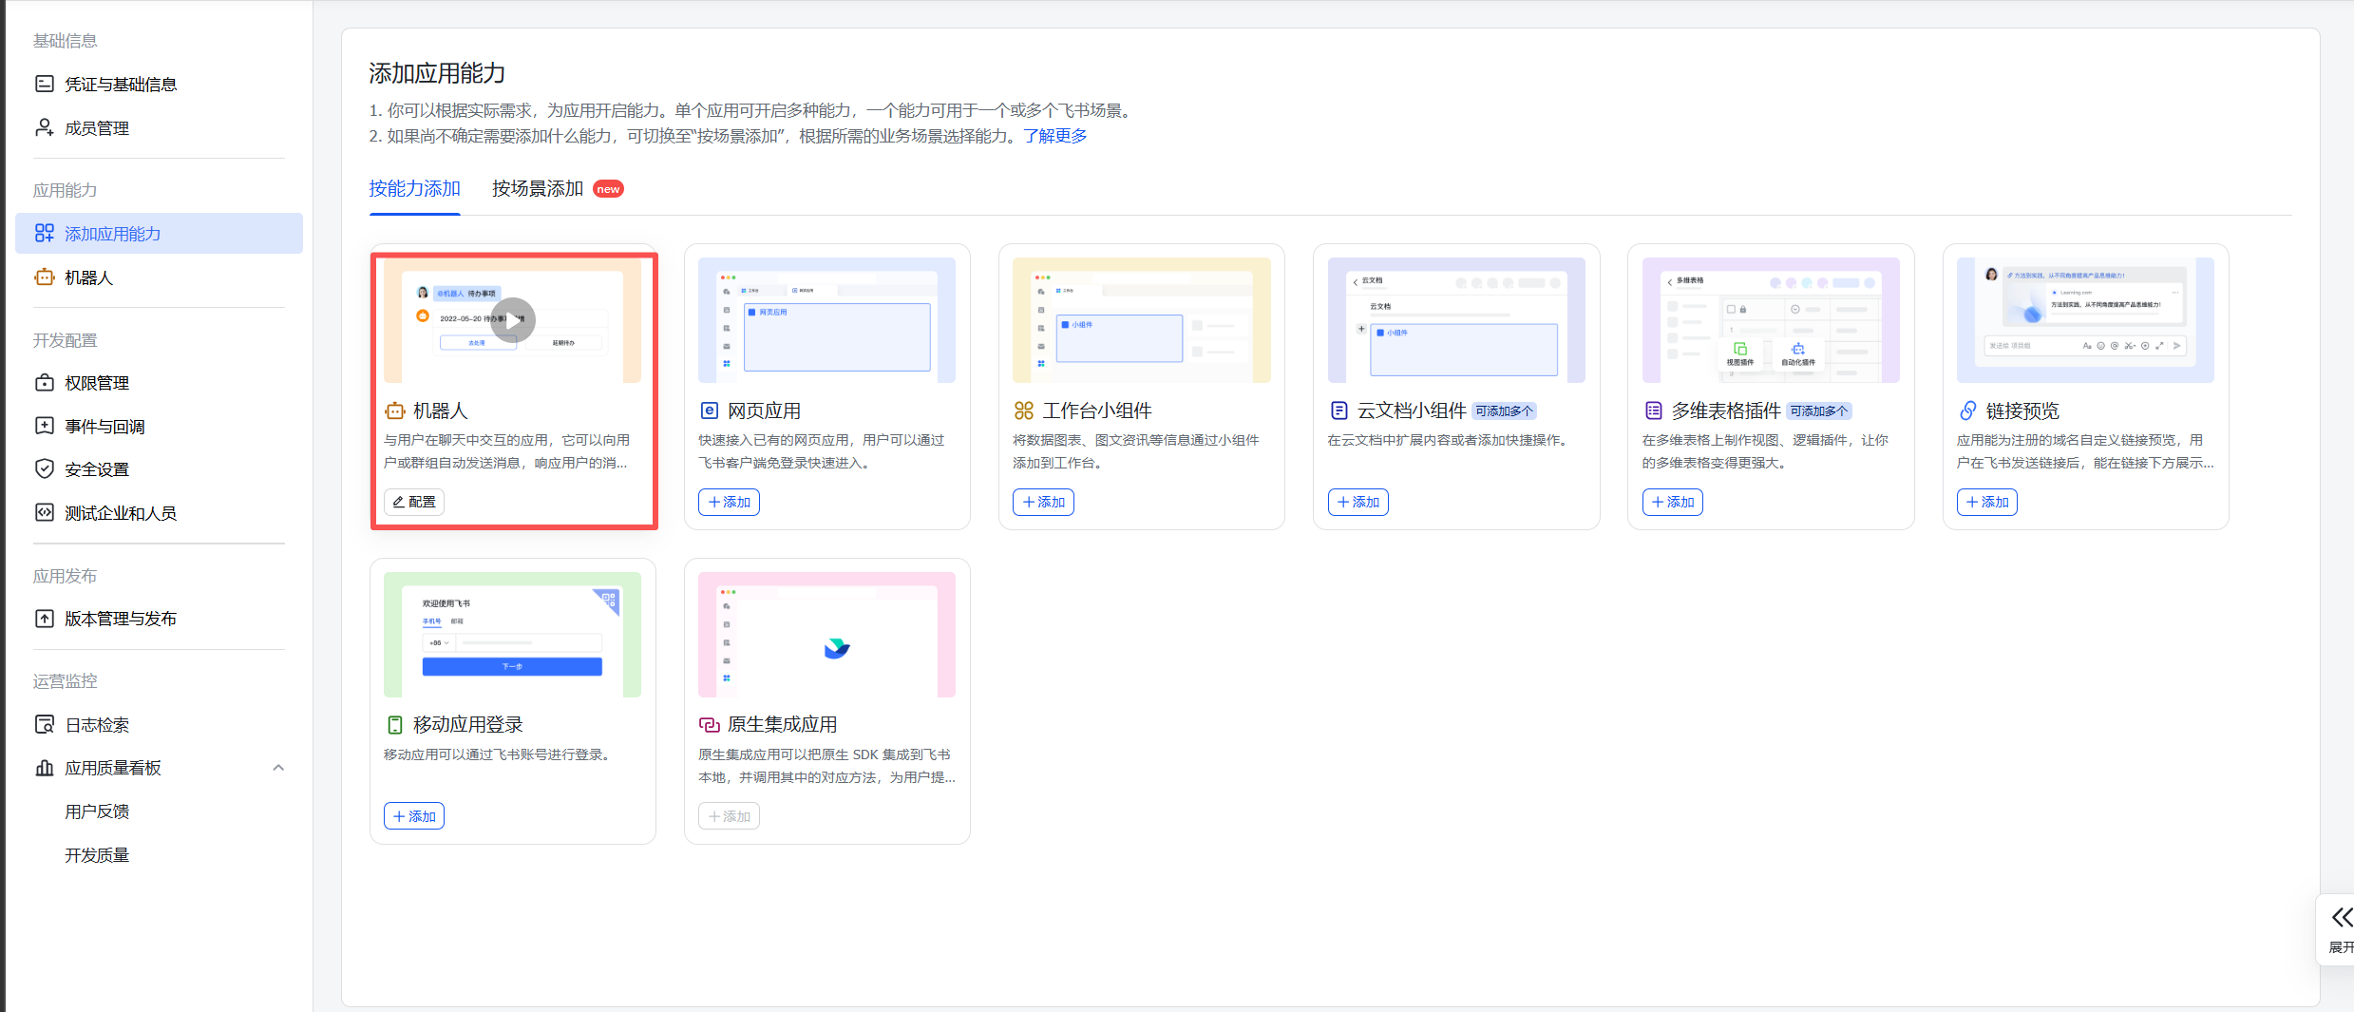Viewport: 2354px width, 1012px height.
Task: Click the 展开 double-arrow icon
Action: tap(2342, 917)
